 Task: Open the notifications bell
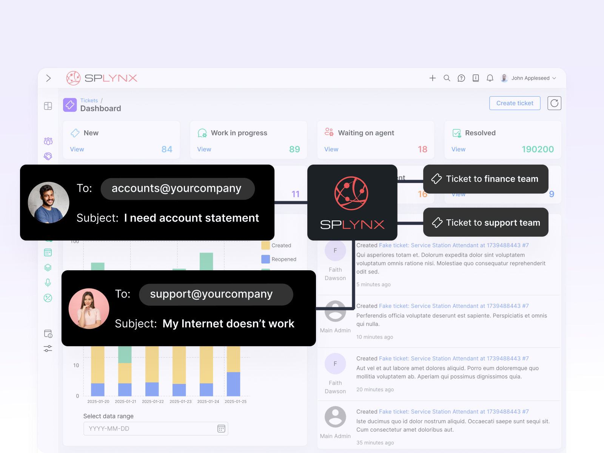490,78
